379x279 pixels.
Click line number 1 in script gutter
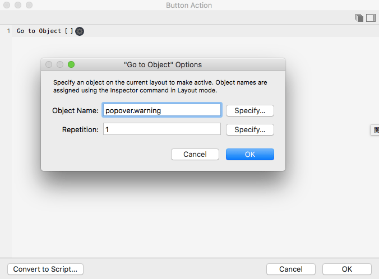[8, 31]
